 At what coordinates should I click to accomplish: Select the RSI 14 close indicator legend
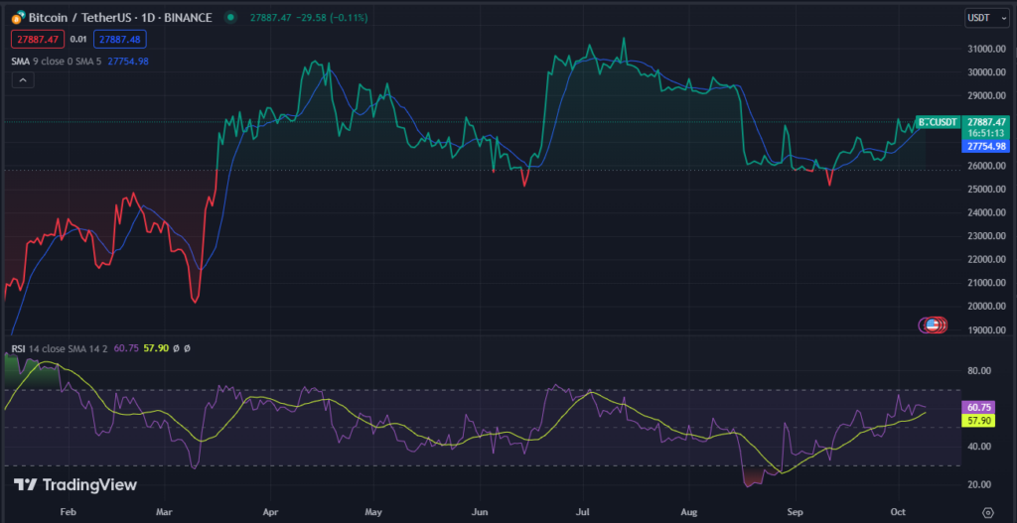61,348
